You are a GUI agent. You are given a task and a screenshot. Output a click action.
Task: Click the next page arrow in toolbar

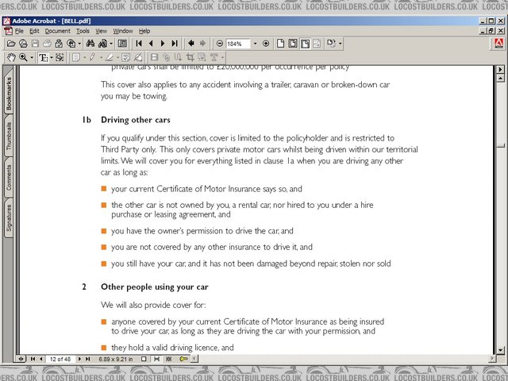coord(163,43)
